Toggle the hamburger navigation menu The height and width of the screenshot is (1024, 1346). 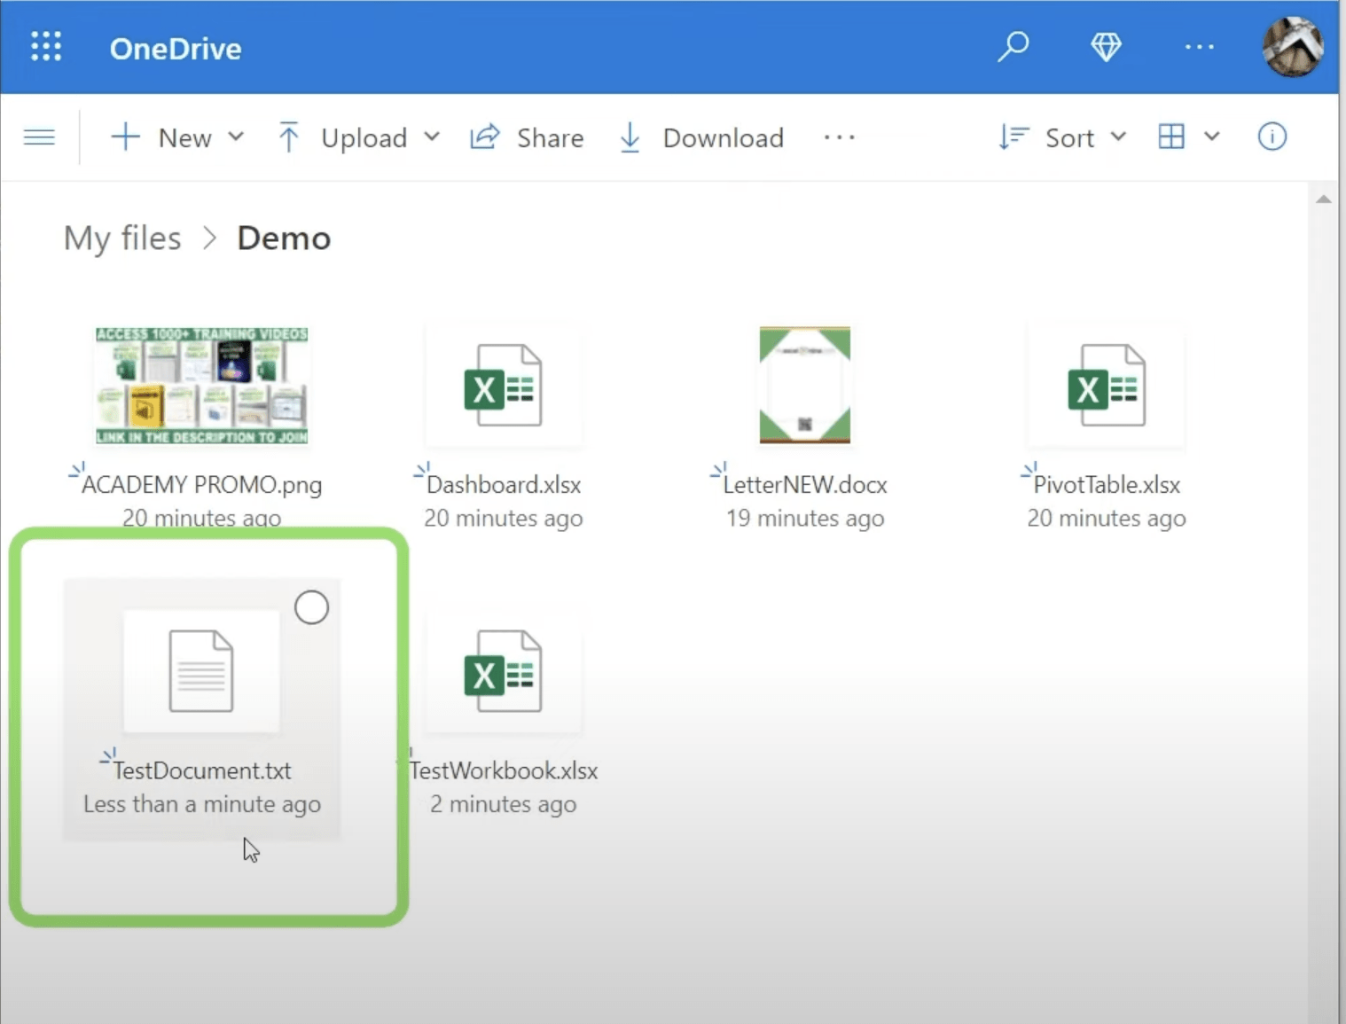tap(39, 137)
